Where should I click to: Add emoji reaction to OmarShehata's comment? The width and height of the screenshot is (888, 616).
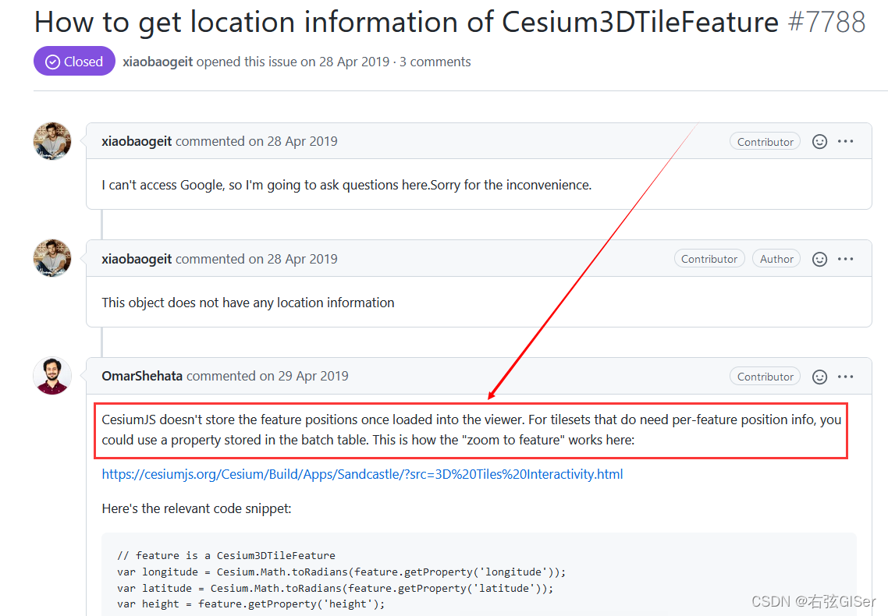819,377
